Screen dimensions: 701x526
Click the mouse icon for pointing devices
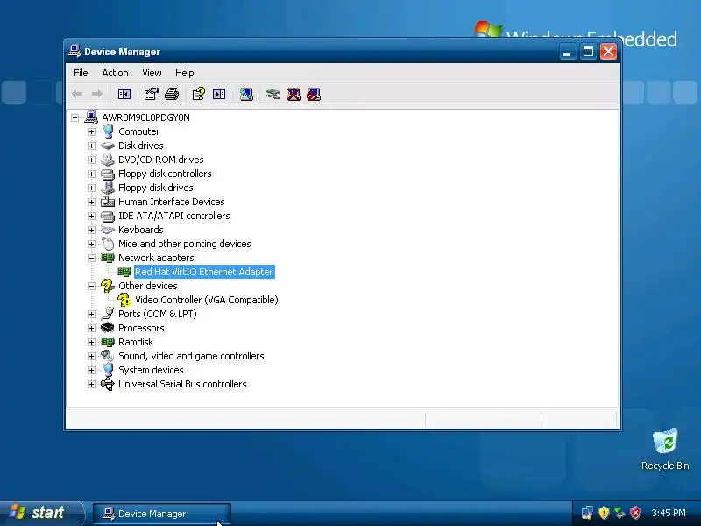pyautogui.click(x=108, y=244)
